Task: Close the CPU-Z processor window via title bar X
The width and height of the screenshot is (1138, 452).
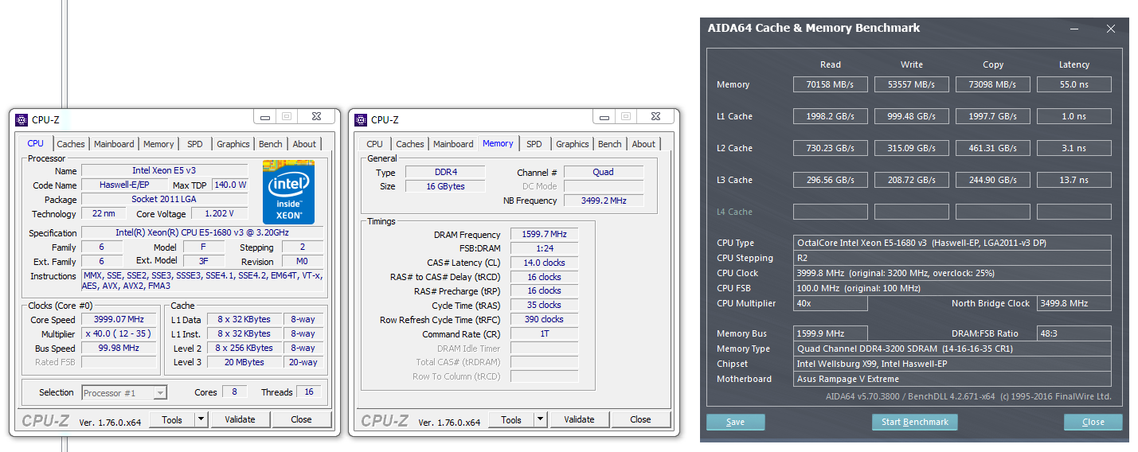Action: (316, 116)
